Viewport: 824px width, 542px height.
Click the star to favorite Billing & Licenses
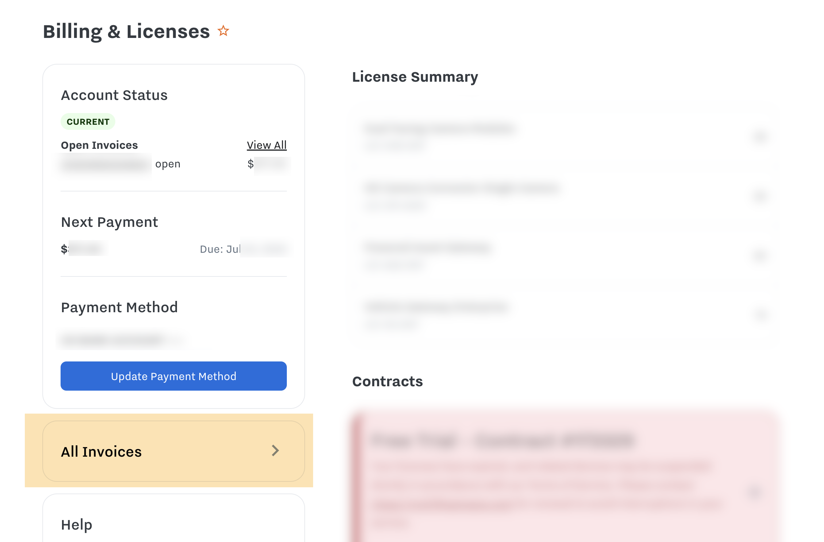[223, 31]
